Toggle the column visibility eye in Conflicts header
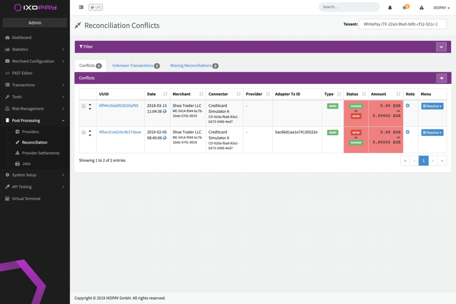This screenshot has width=456, height=304. pos(441,78)
